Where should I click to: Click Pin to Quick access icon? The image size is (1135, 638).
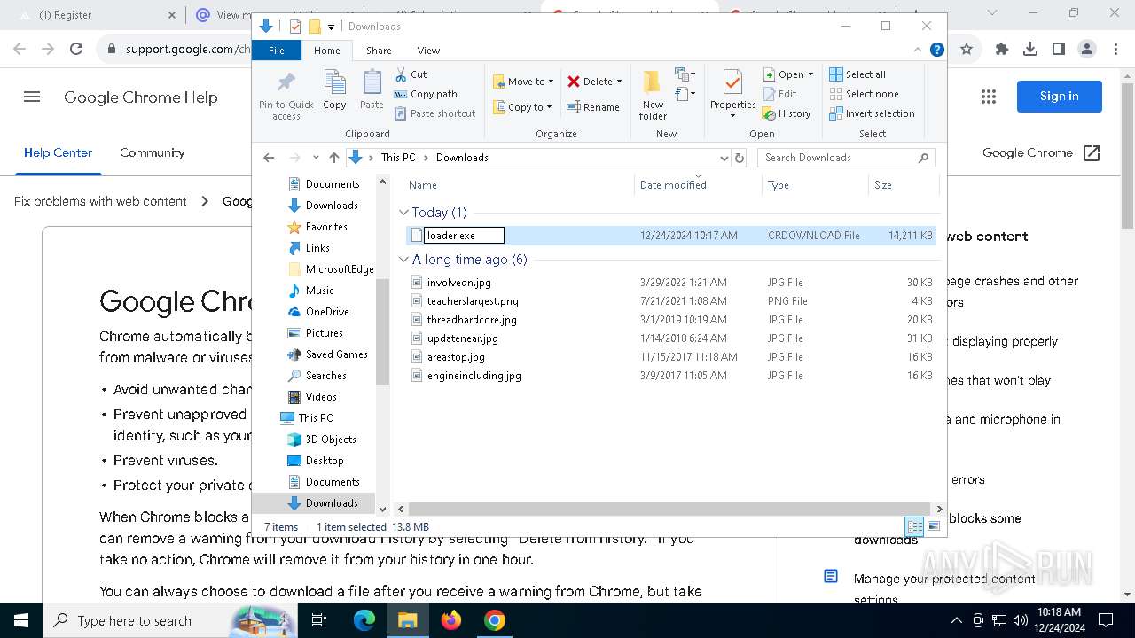[286, 96]
